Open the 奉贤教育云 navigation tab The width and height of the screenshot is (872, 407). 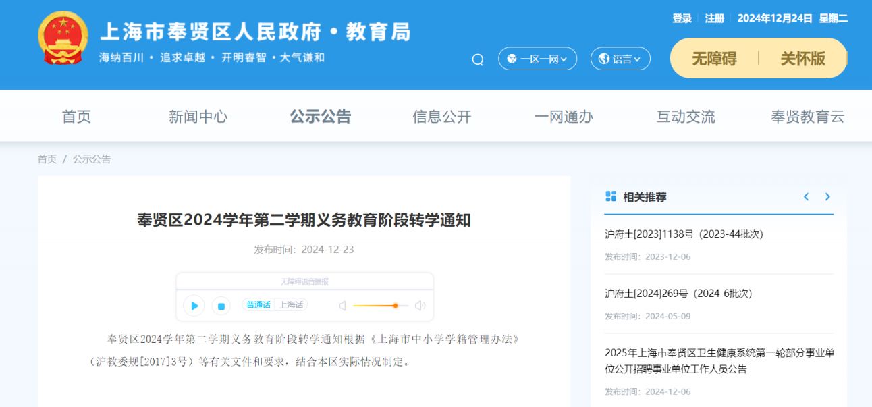pos(808,117)
